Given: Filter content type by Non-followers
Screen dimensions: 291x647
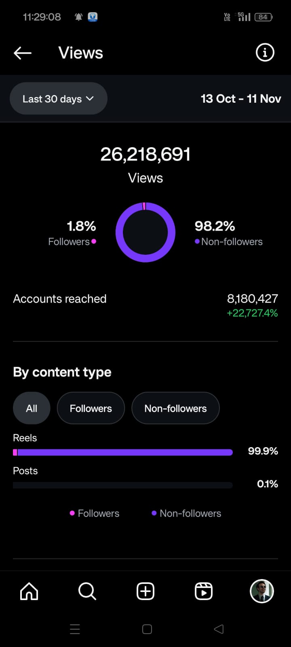Looking at the screenshot, I should click(175, 408).
